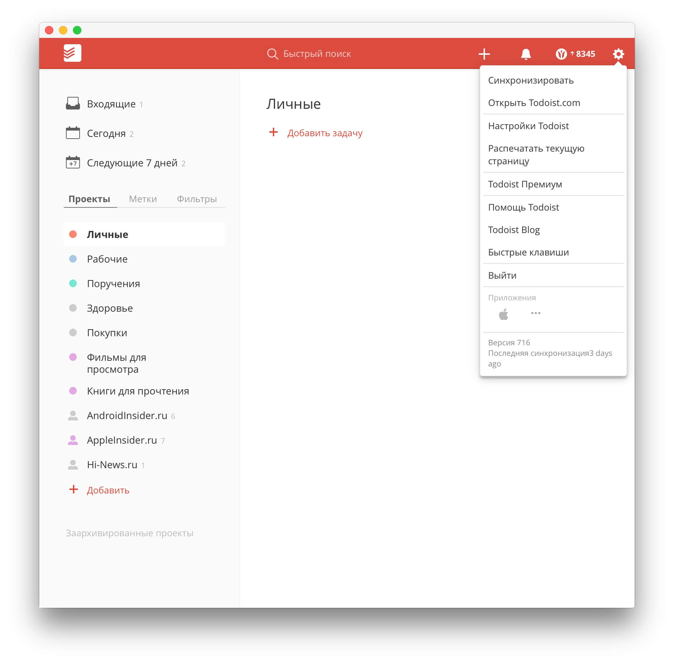Click the Next 7 days calendar icon
The height and width of the screenshot is (664, 674).
[73, 162]
